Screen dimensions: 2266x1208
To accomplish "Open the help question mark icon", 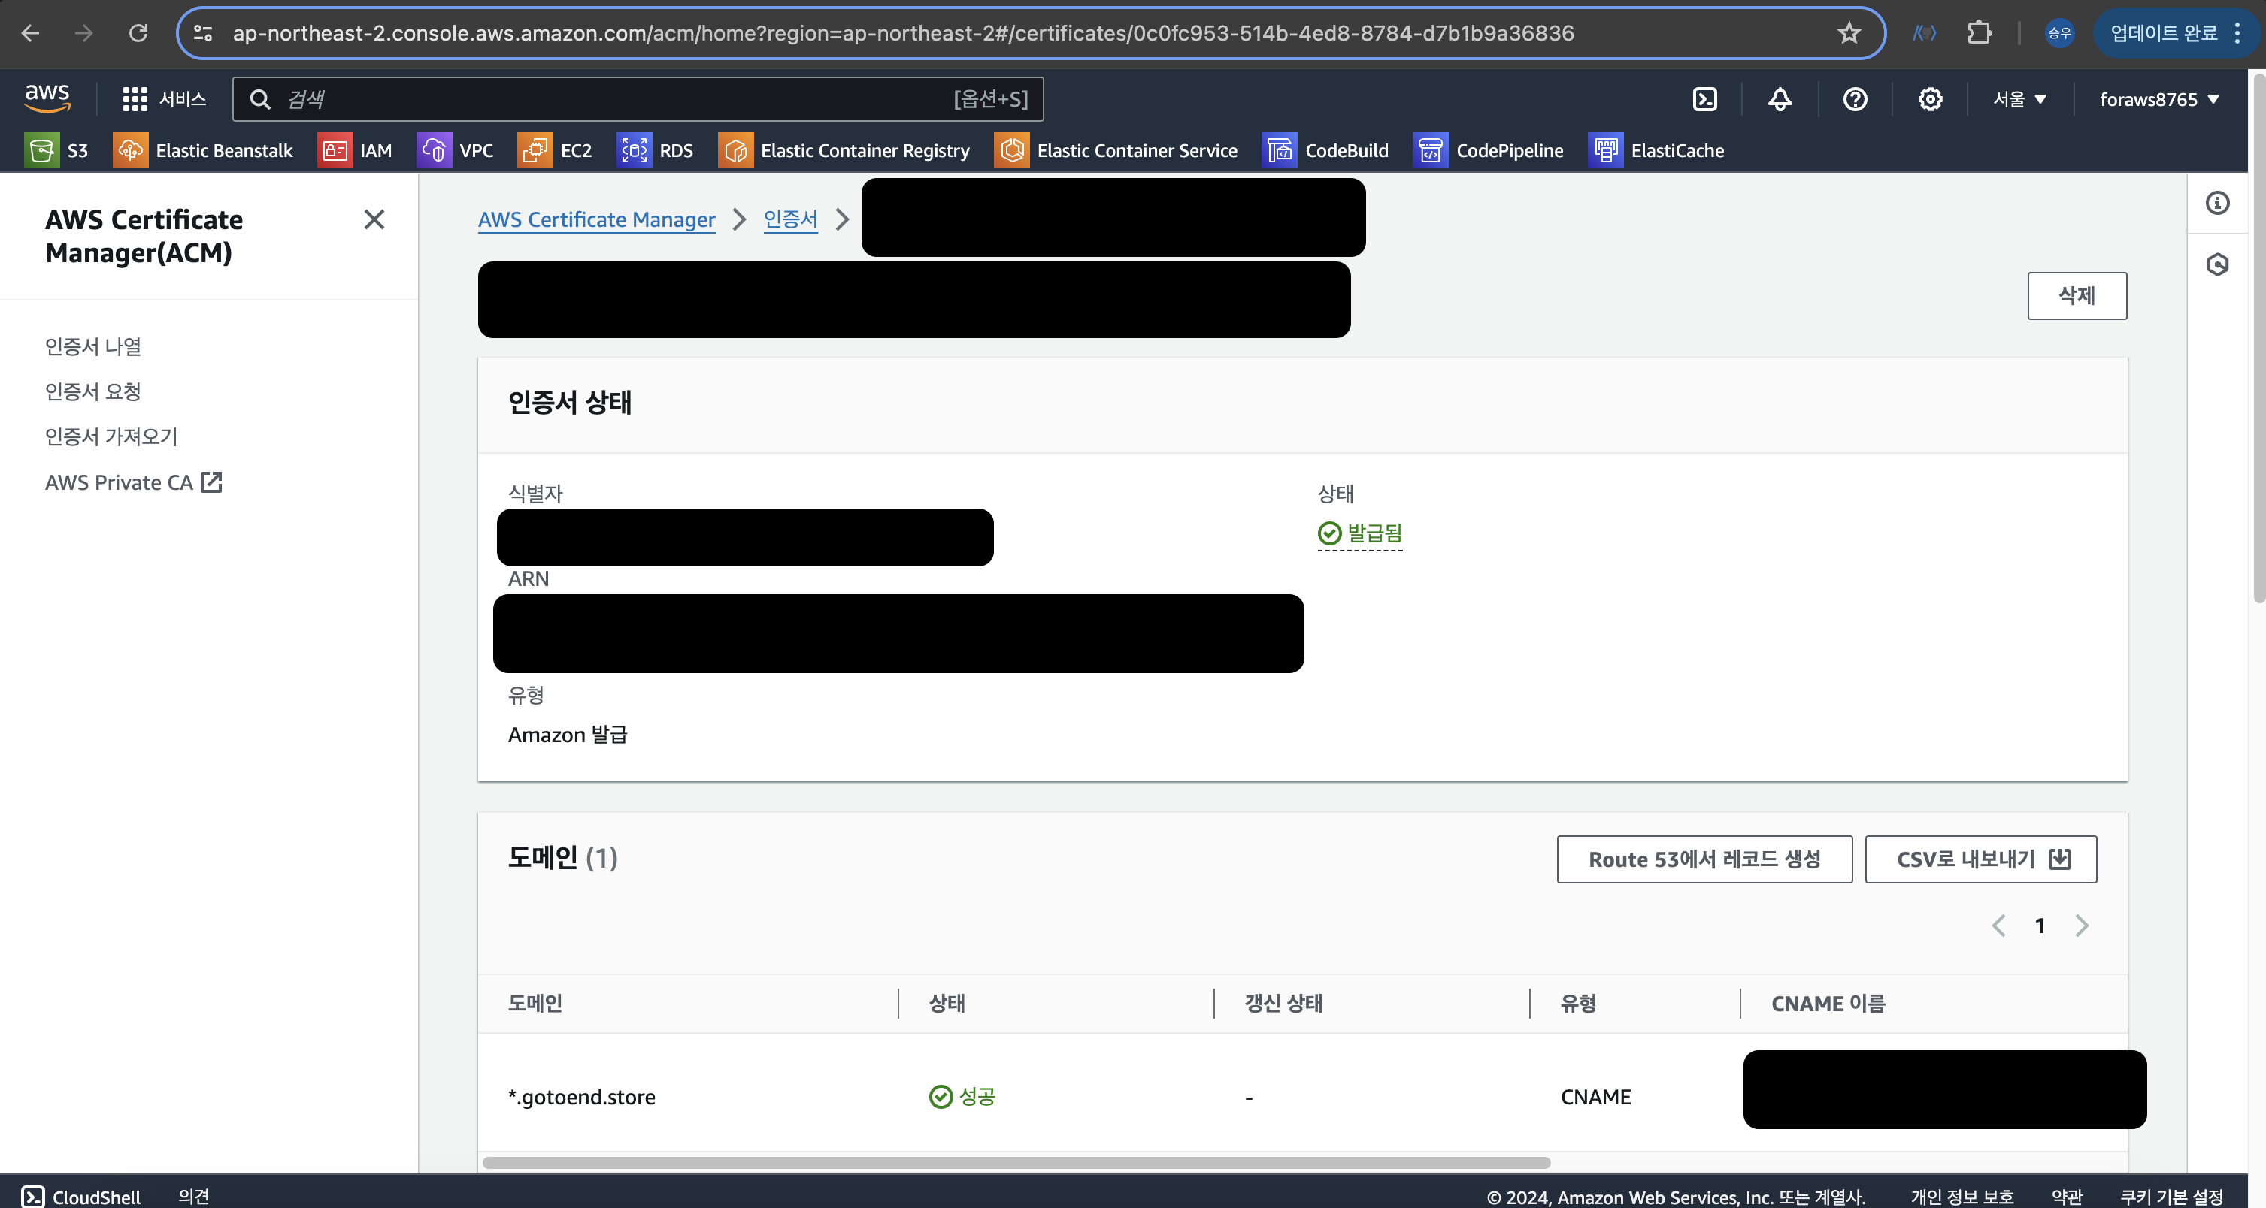I will tap(1854, 99).
